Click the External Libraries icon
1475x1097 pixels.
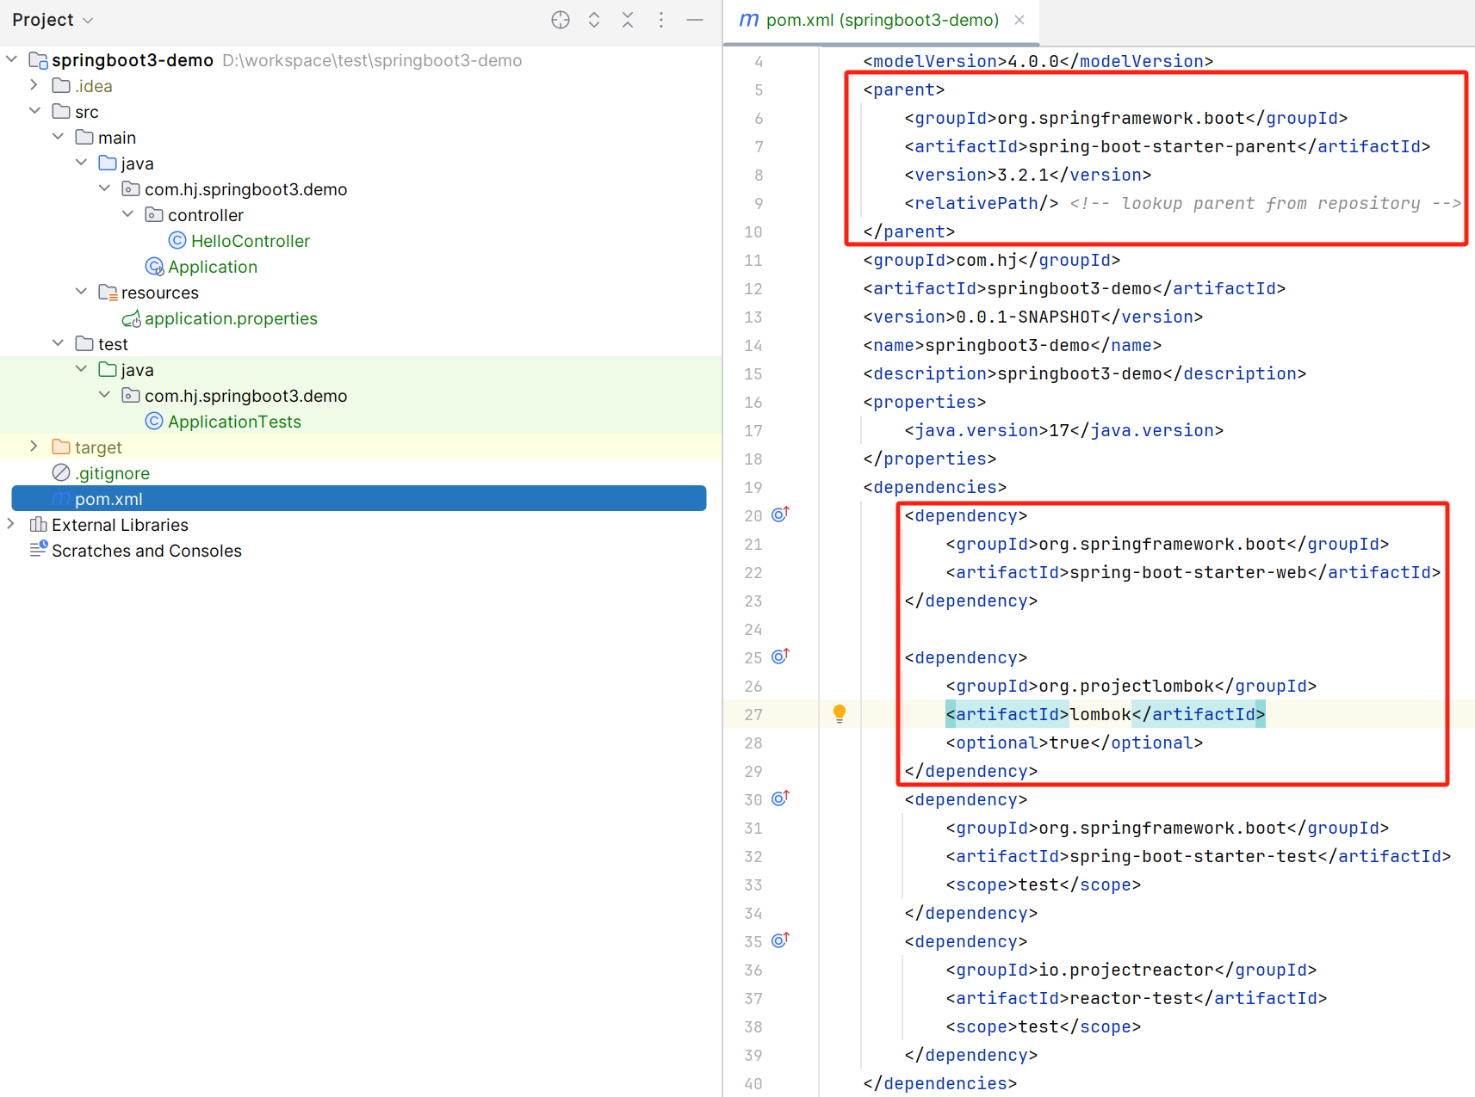click(38, 524)
